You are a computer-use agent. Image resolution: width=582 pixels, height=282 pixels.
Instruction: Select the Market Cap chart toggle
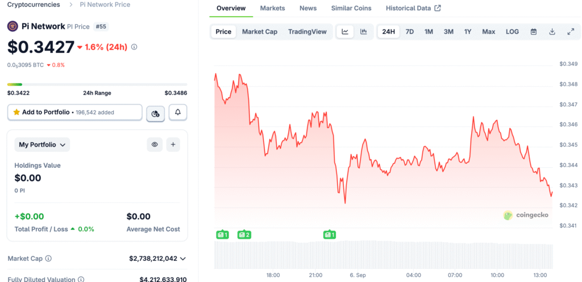pyautogui.click(x=260, y=32)
